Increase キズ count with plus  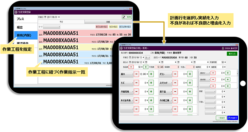[151, 83]
